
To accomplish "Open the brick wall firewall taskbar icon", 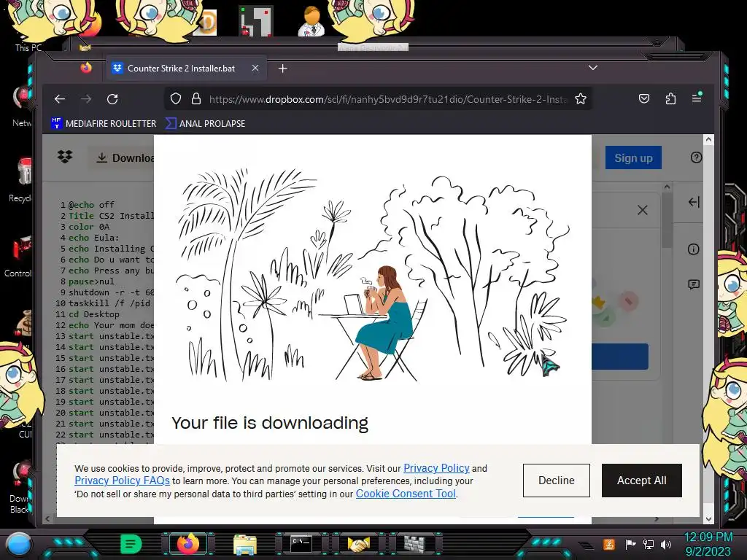I will tap(415, 544).
